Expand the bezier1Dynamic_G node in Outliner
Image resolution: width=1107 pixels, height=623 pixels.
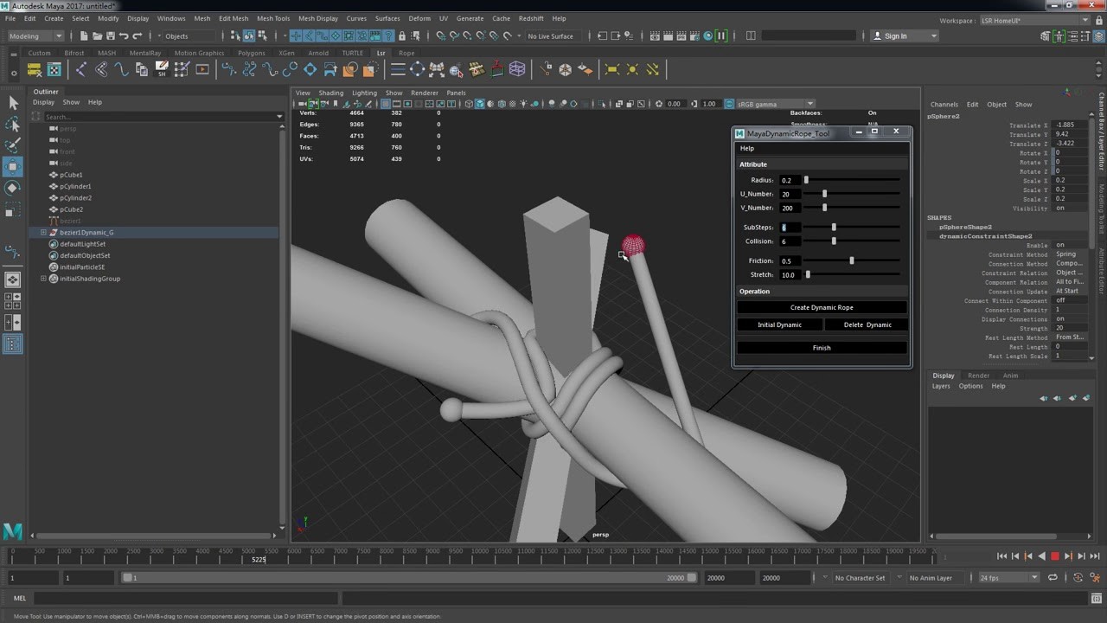point(43,232)
